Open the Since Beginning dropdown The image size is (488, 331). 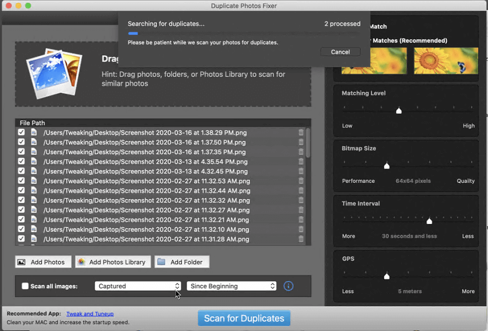click(x=231, y=286)
